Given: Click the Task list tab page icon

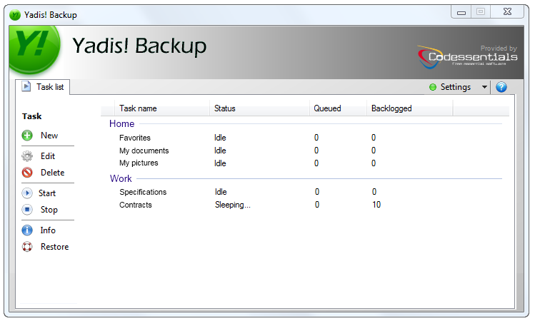Looking at the screenshot, I should click(26, 86).
